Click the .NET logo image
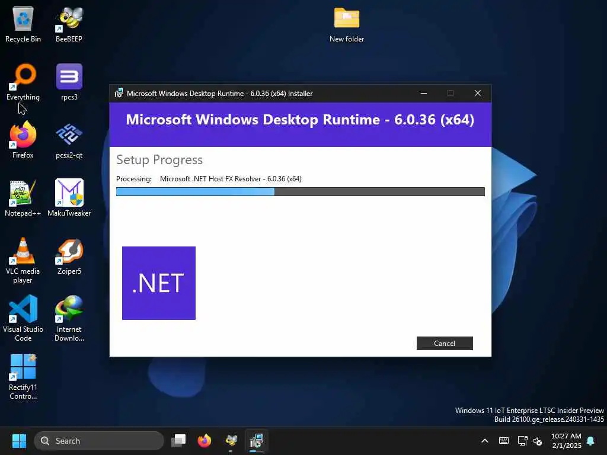The width and height of the screenshot is (607, 455). click(x=159, y=283)
